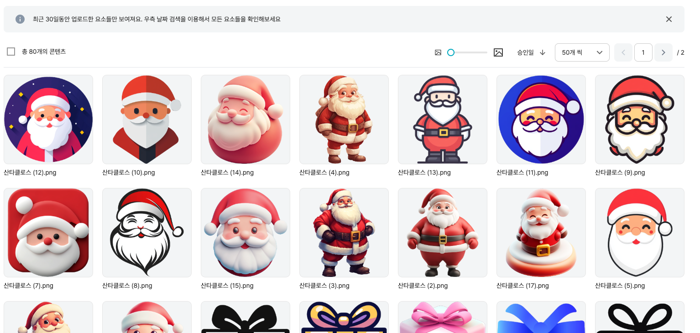700x333 pixels.
Task: Click the page number input field
Action: (643, 52)
